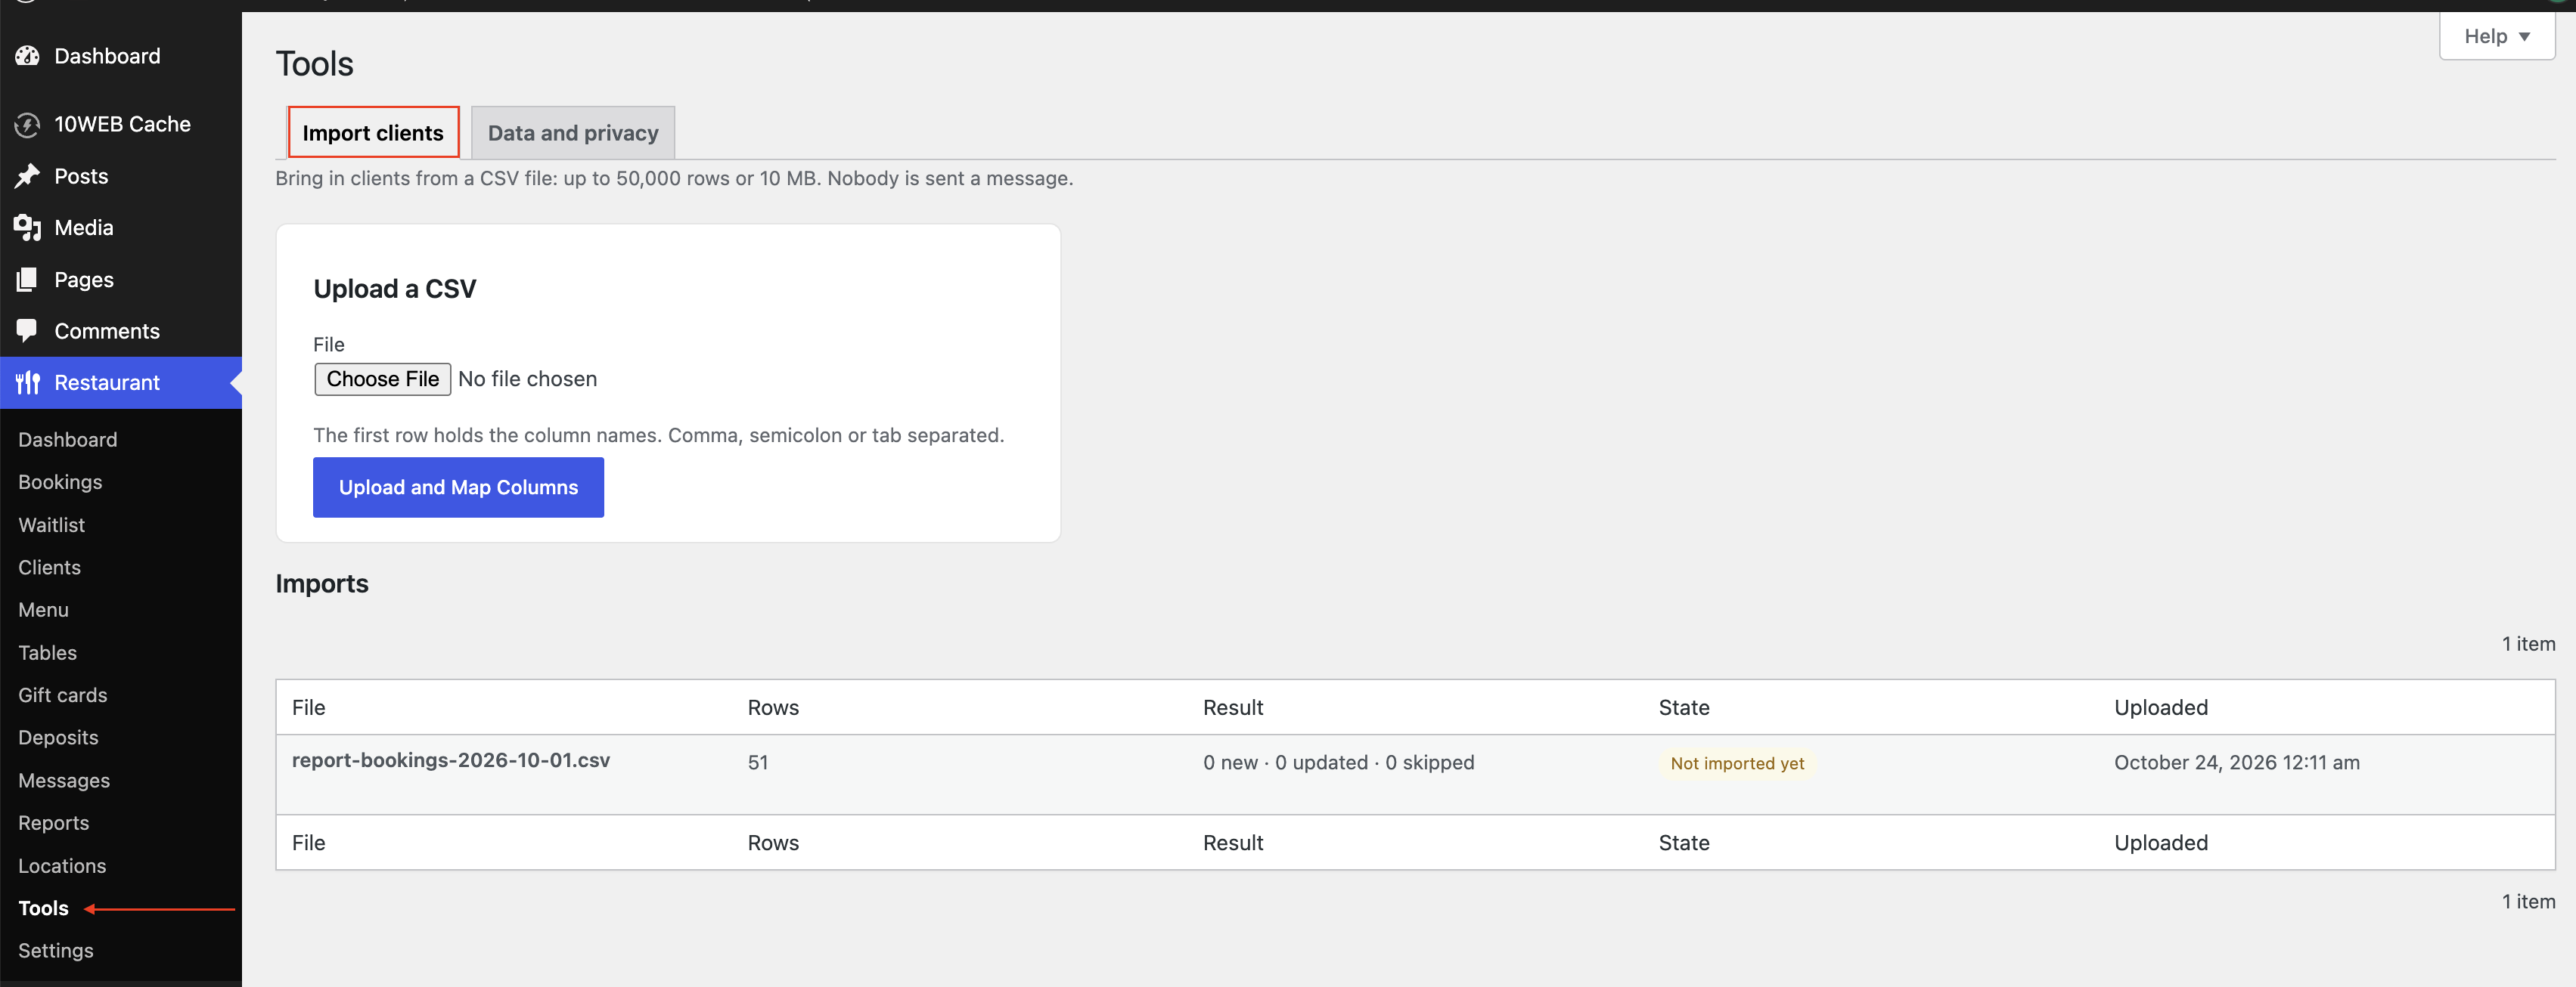The image size is (2576, 987).
Task: Click the 'October 24, 2026 12:11 am' cell
Action: tap(2237, 763)
